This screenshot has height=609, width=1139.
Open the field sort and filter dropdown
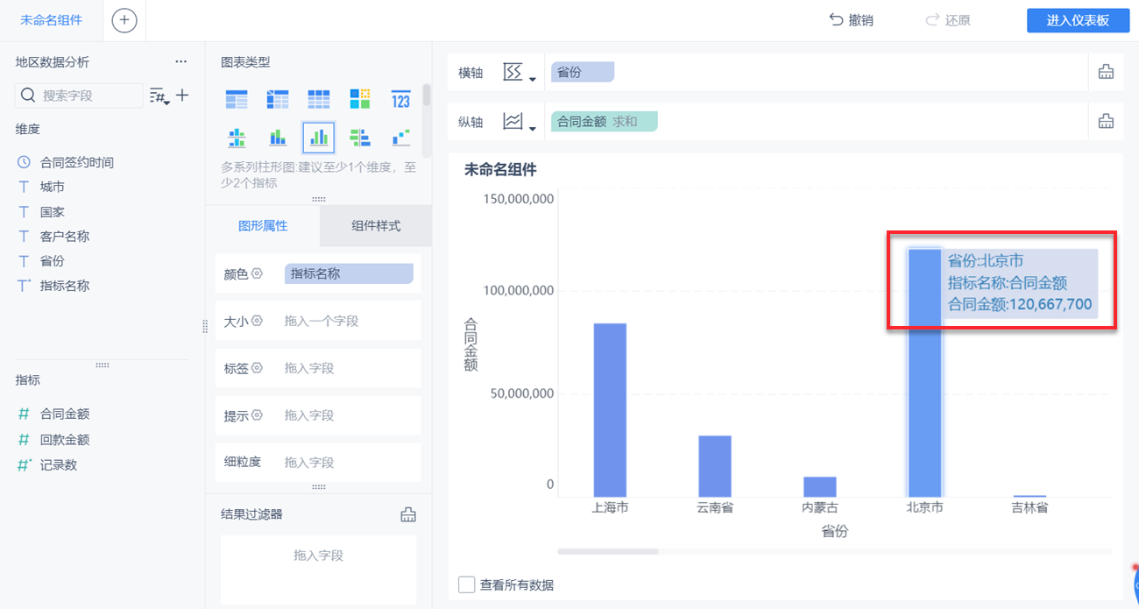click(160, 96)
